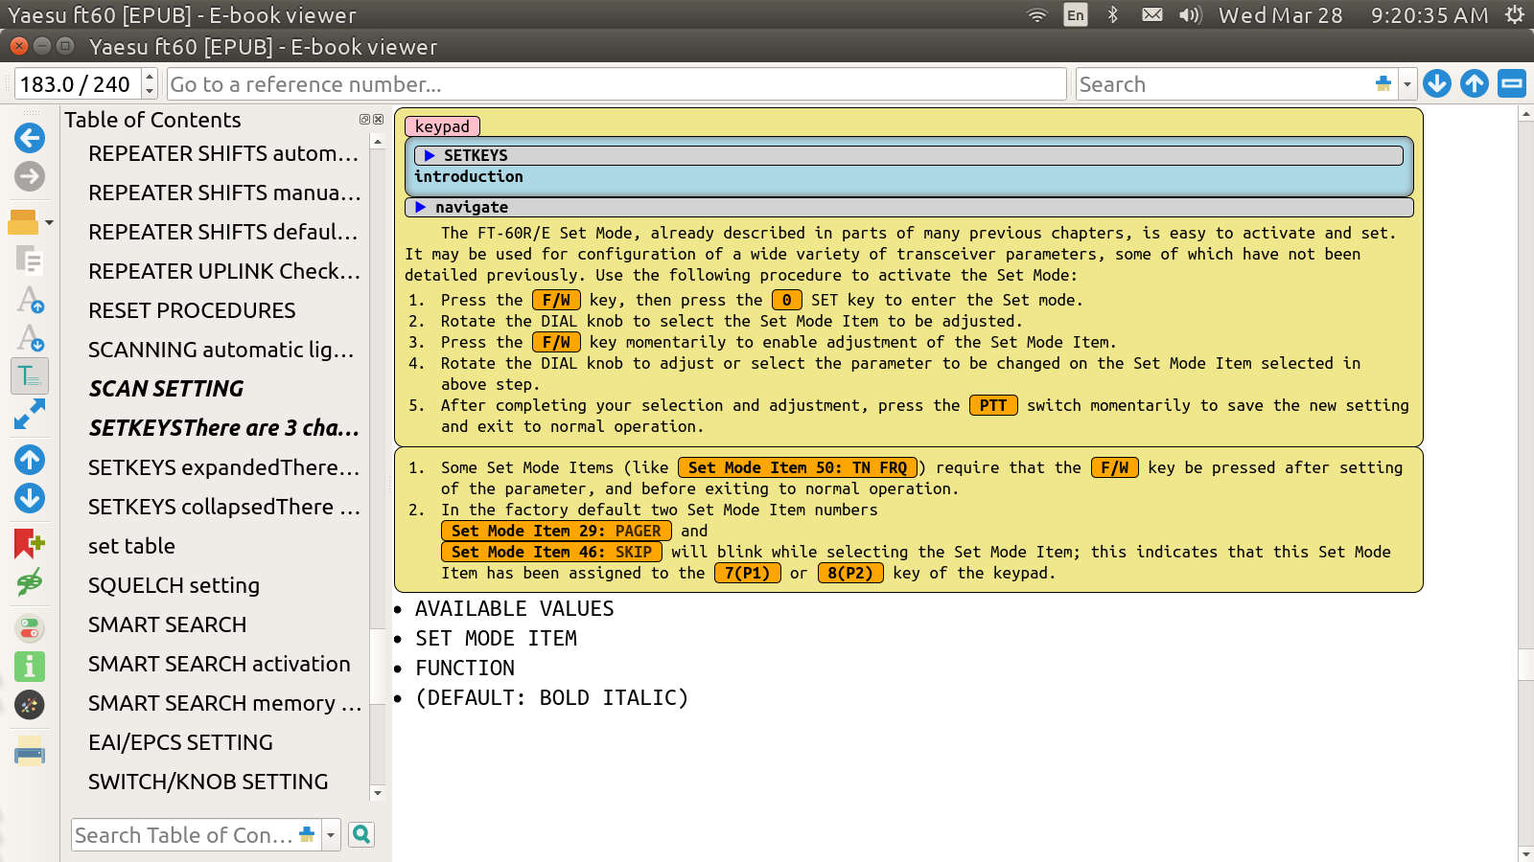This screenshot has width=1534, height=862.
Task: Select 'REPEATER SHIFTS defaul...' TOC entry
Action: 224,232
